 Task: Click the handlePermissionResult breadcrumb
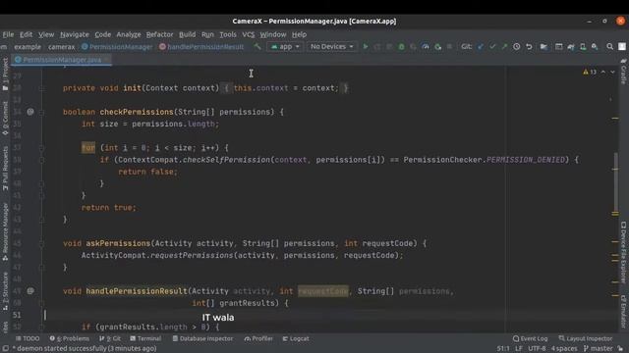201,47
